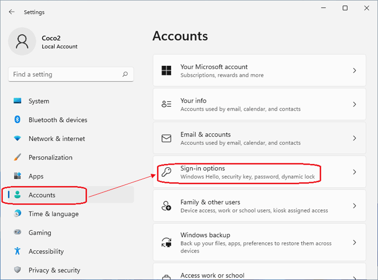Click the envelope icon for Email & accounts

pos(166,138)
